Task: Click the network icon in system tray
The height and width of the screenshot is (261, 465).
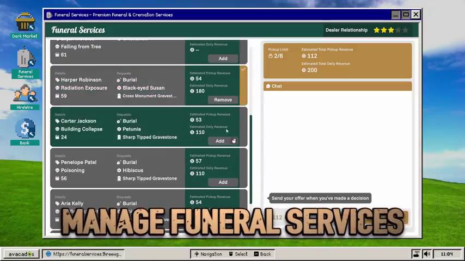Action: coord(417,254)
